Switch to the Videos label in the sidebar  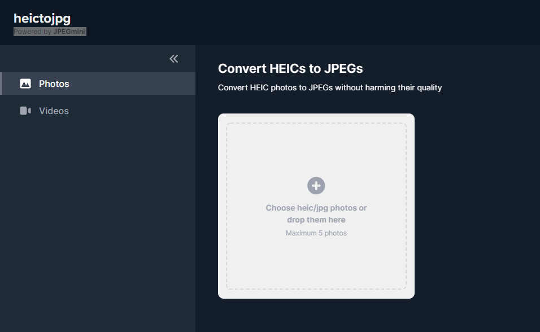point(54,111)
